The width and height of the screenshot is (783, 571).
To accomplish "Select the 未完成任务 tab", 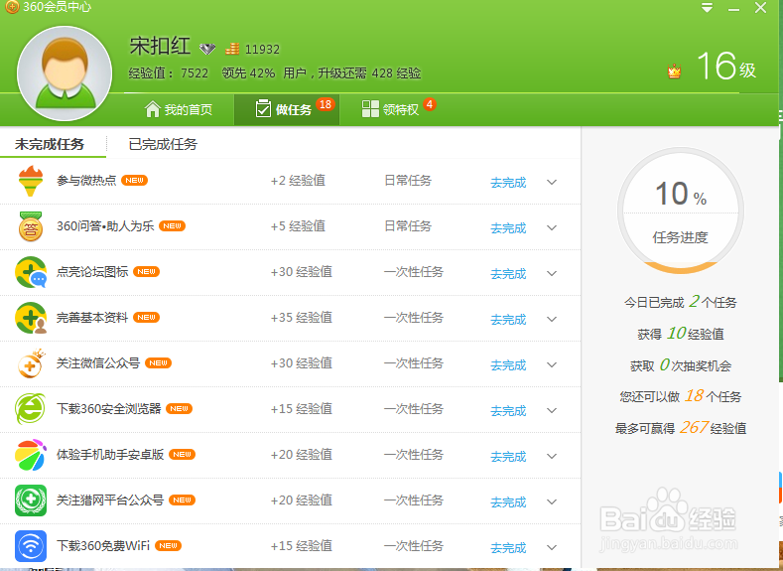I will coord(50,144).
